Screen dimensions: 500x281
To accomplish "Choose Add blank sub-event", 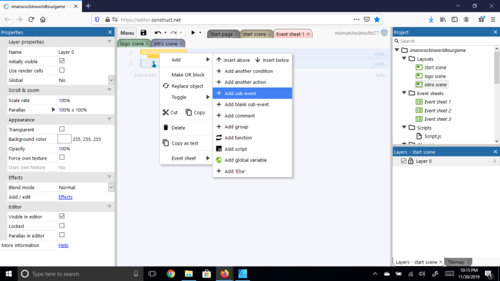I will [x=252, y=105].
